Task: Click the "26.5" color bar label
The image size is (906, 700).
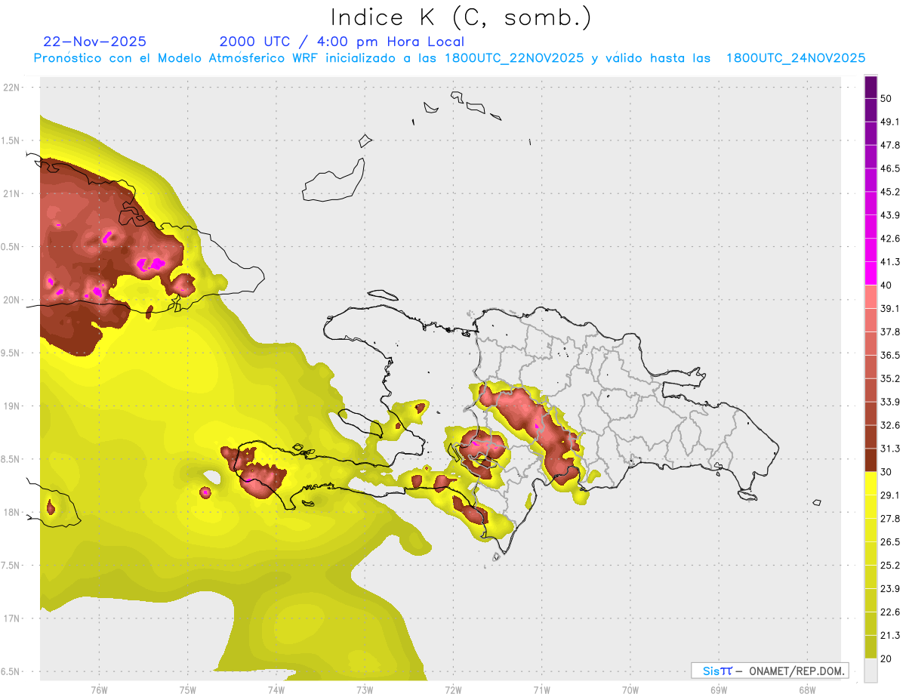Action: tap(889, 541)
